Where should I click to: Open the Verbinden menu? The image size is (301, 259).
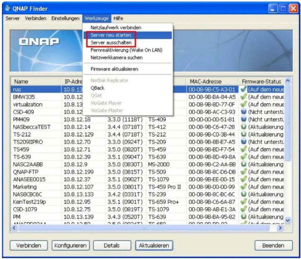click(36, 18)
